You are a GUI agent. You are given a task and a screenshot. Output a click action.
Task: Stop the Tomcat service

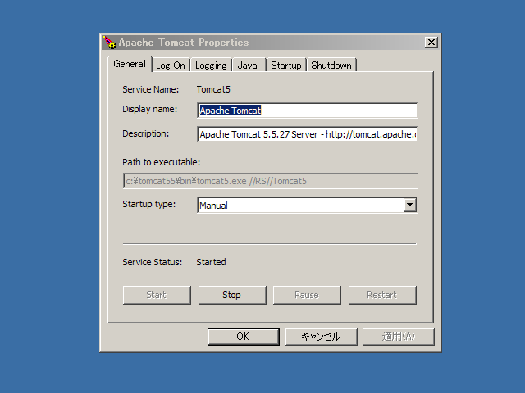pyautogui.click(x=232, y=295)
